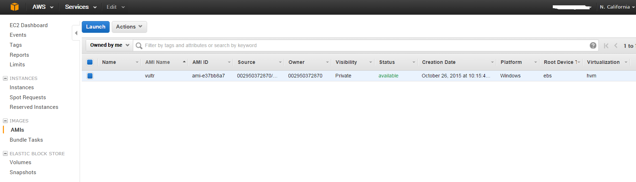The width and height of the screenshot is (636, 182).
Task: Collapse the IMAGES section in sidebar
Action: (x=5, y=121)
